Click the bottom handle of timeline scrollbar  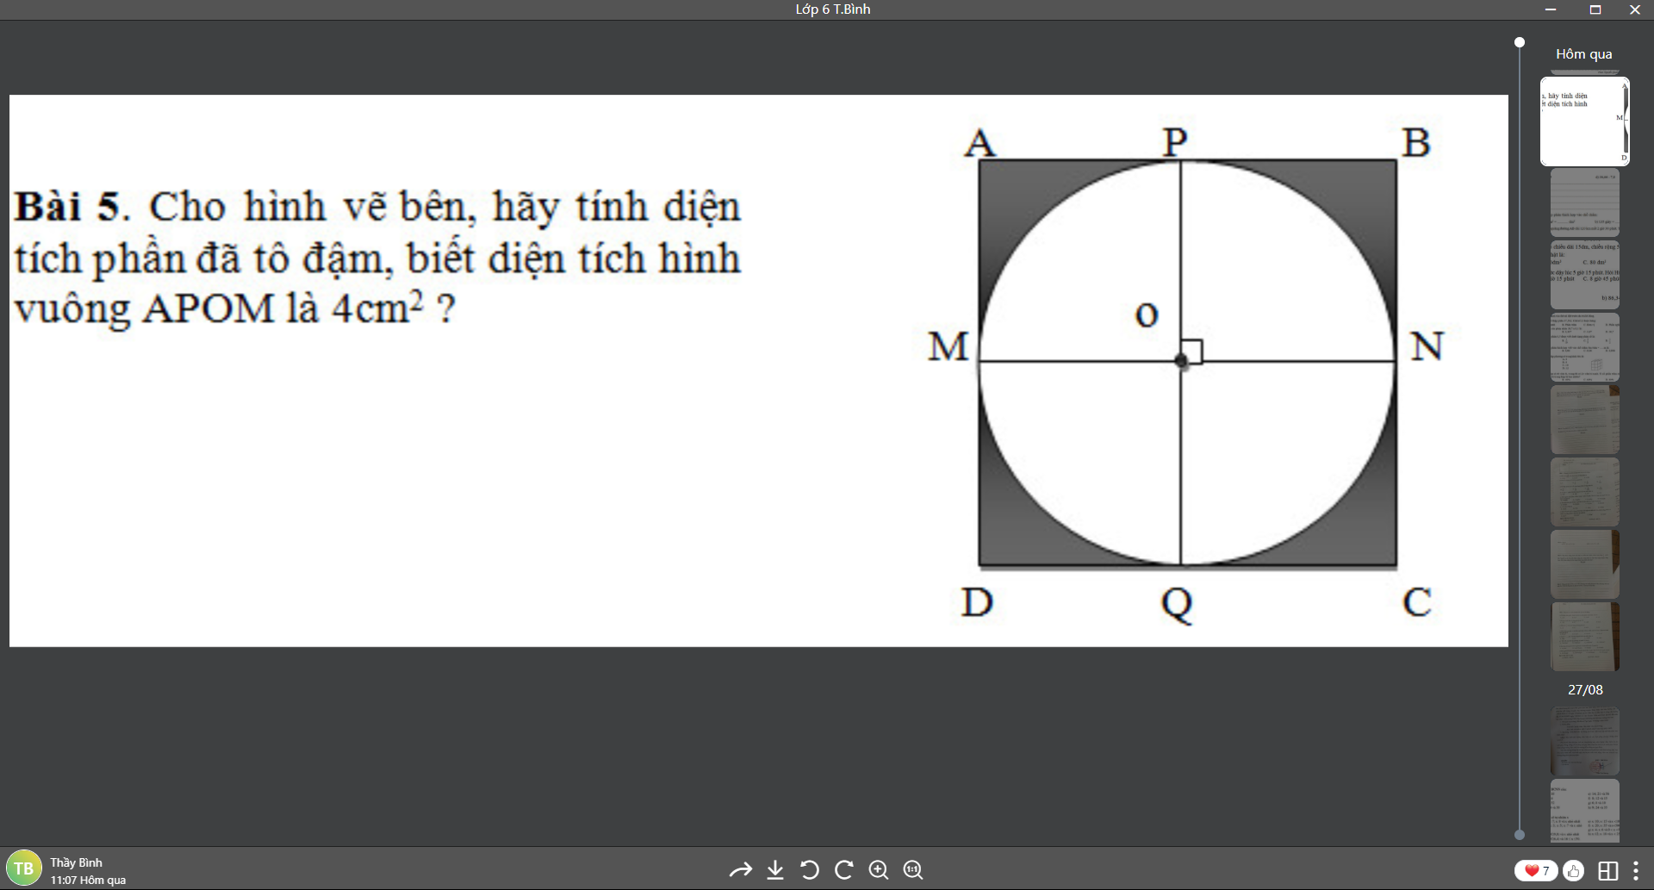1520,834
